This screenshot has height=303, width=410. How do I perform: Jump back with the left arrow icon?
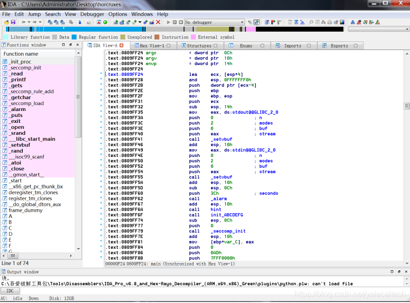coord(24,22)
